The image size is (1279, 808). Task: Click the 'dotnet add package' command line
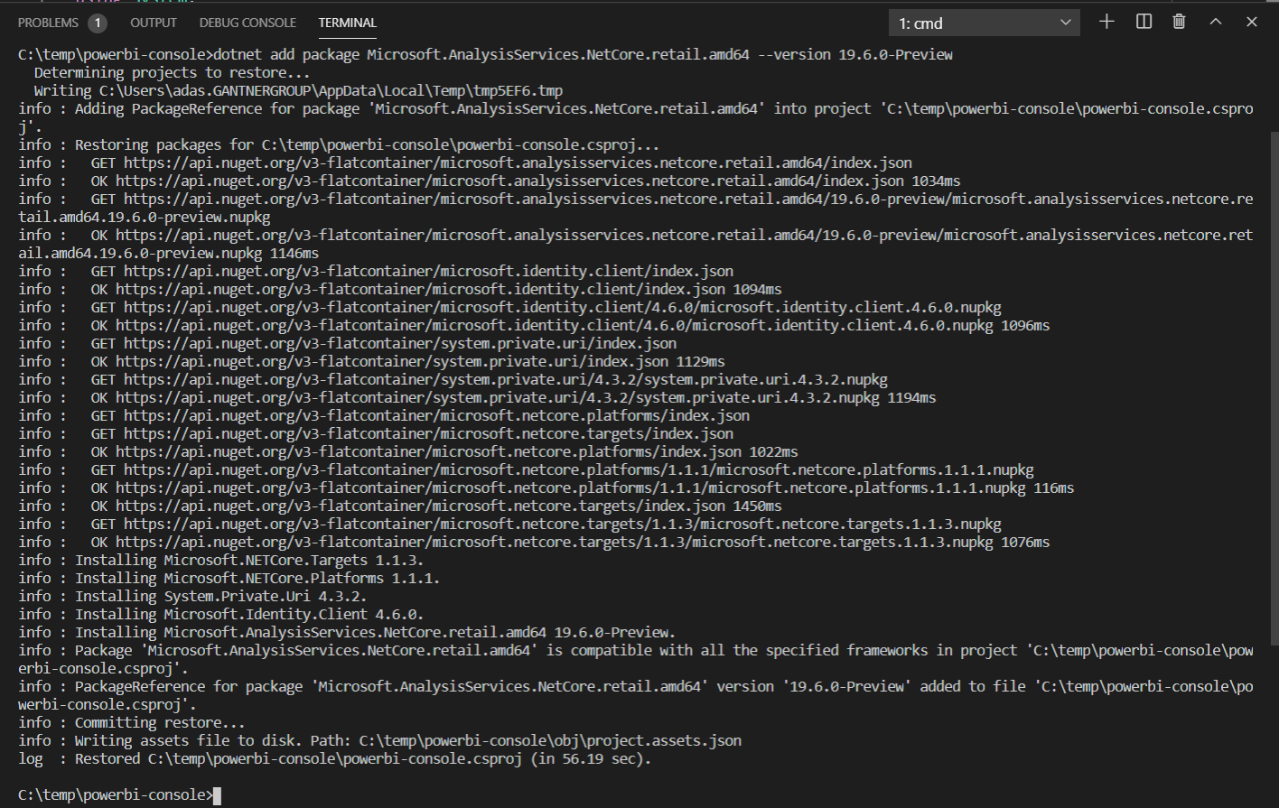coord(485,55)
